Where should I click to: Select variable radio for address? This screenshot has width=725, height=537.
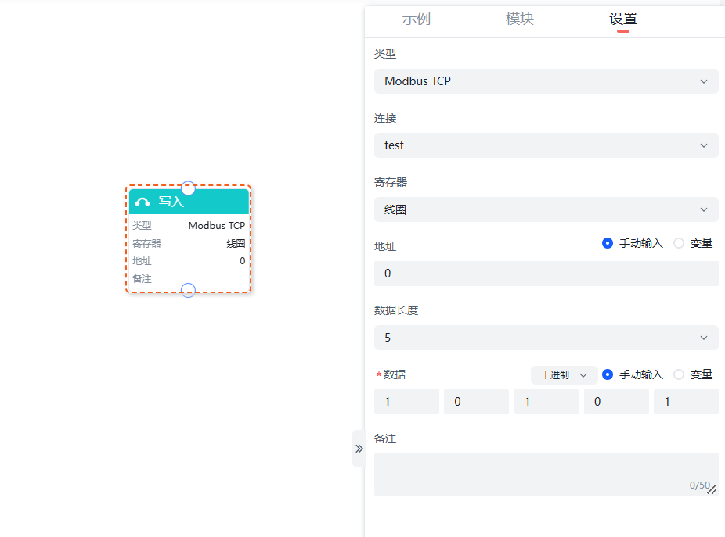pyautogui.click(x=679, y=243)
